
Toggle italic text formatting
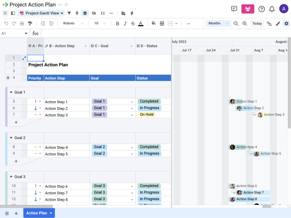point(125,23)
